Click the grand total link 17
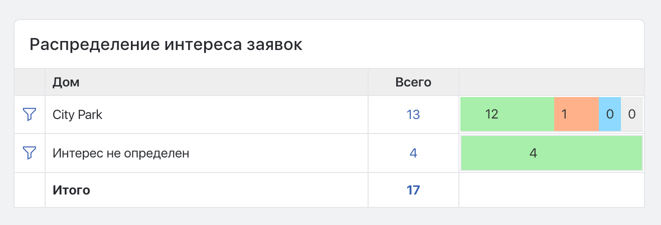The height and width of the screenshot is (225, 661). 413,190
